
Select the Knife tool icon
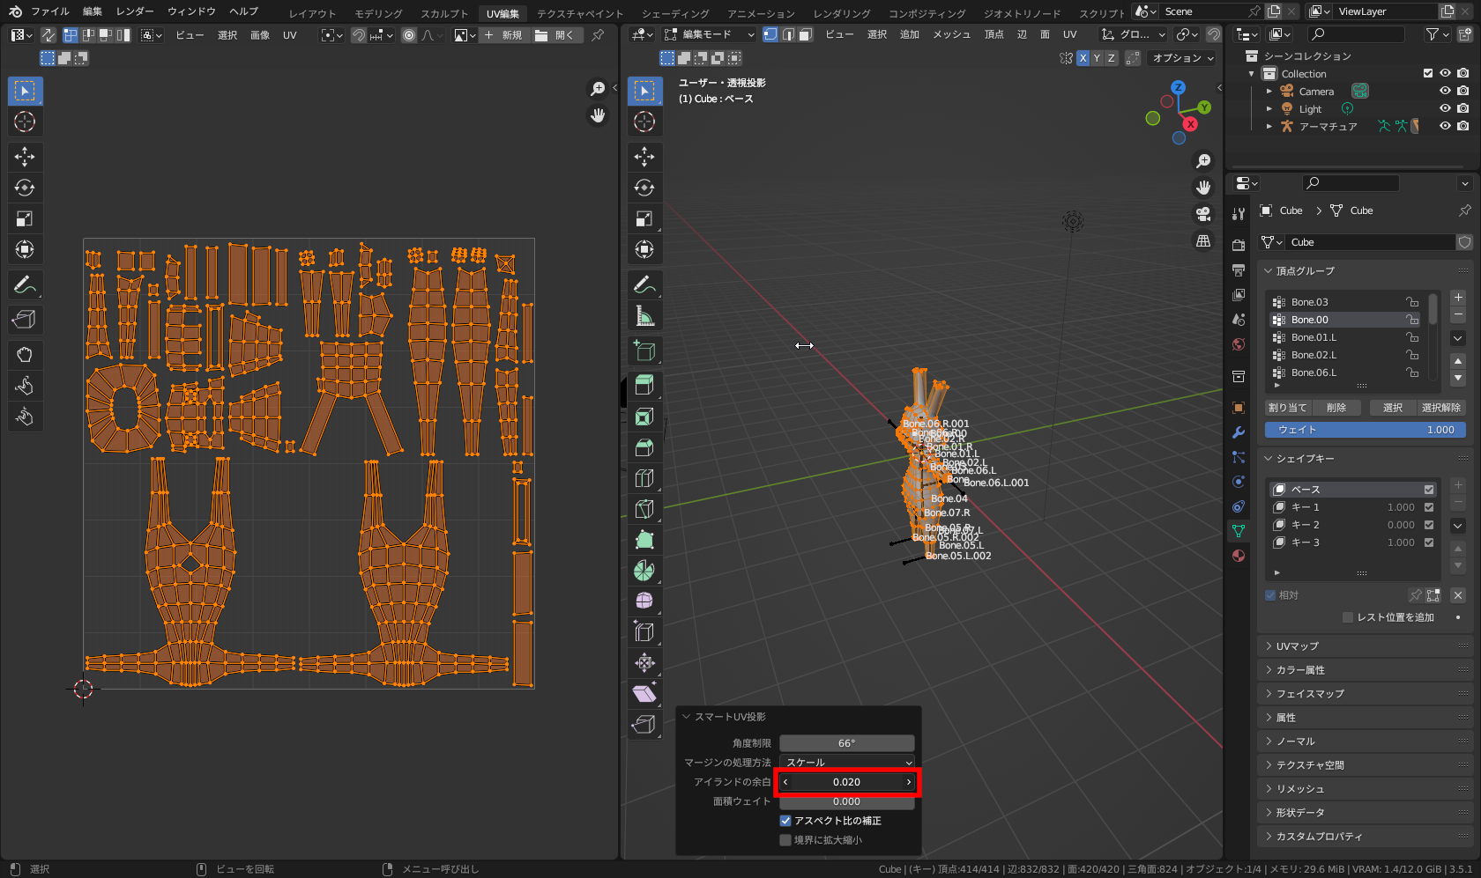coord(644,509)
